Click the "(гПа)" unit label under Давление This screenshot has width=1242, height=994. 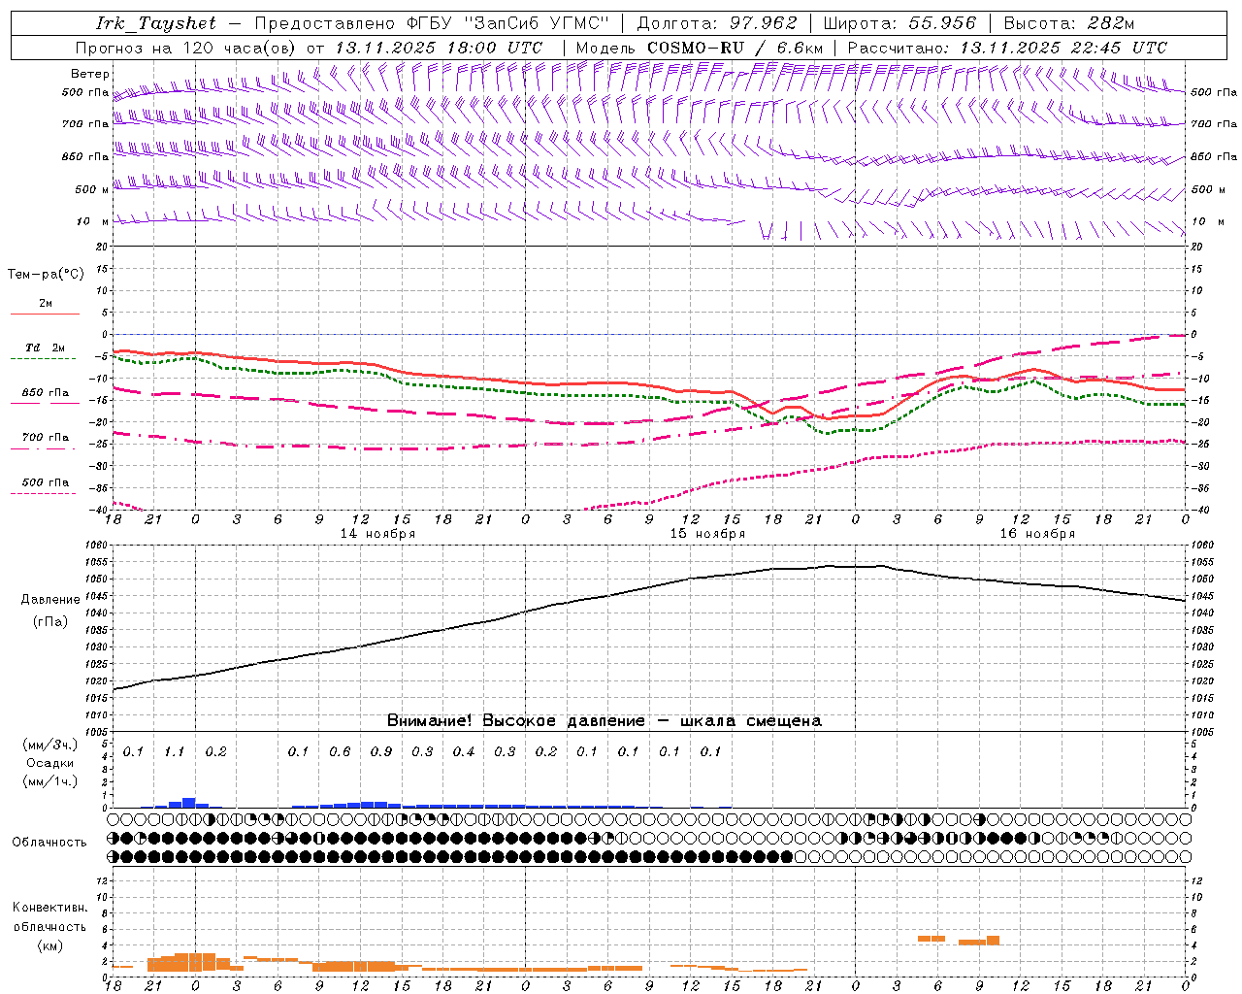pos(50,621)
